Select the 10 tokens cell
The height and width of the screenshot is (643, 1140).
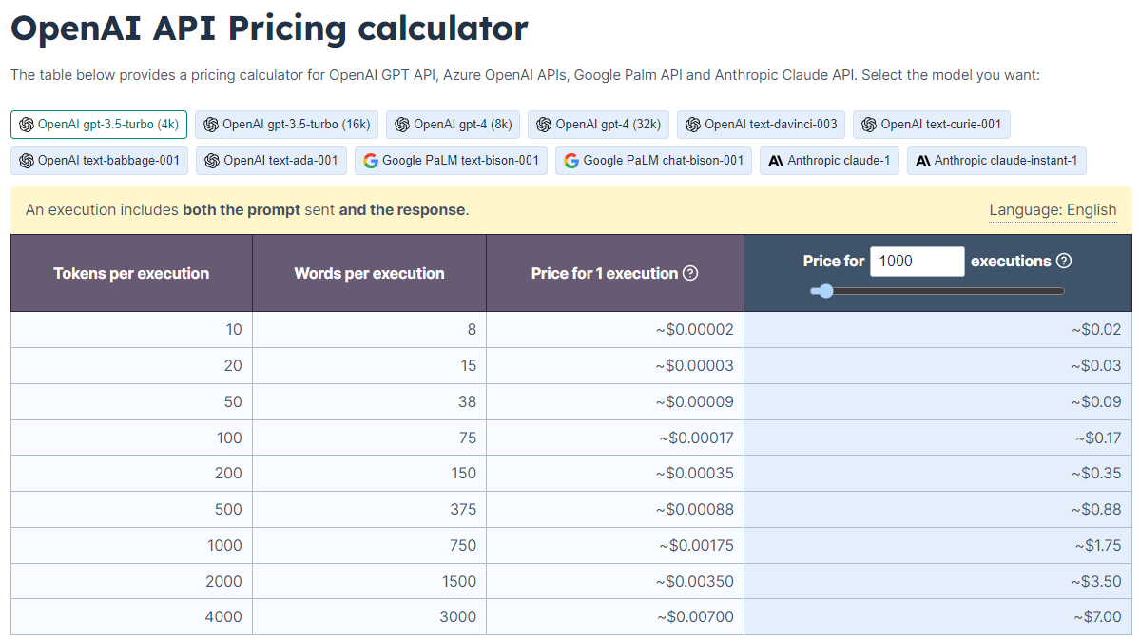(x=131, y=329)
